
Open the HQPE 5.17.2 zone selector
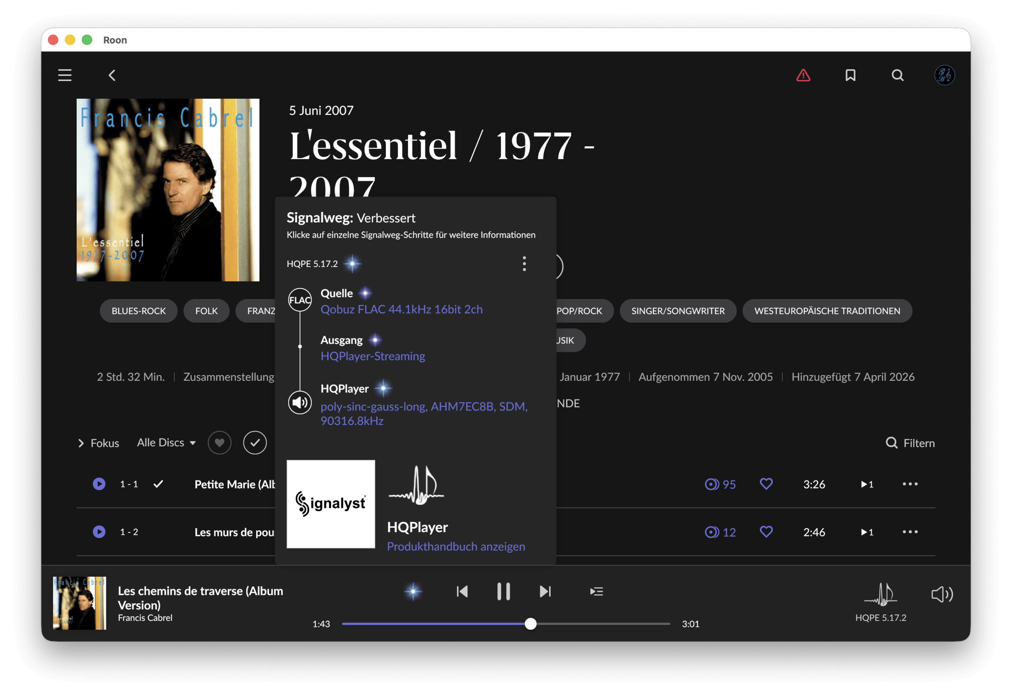(880, 602)
